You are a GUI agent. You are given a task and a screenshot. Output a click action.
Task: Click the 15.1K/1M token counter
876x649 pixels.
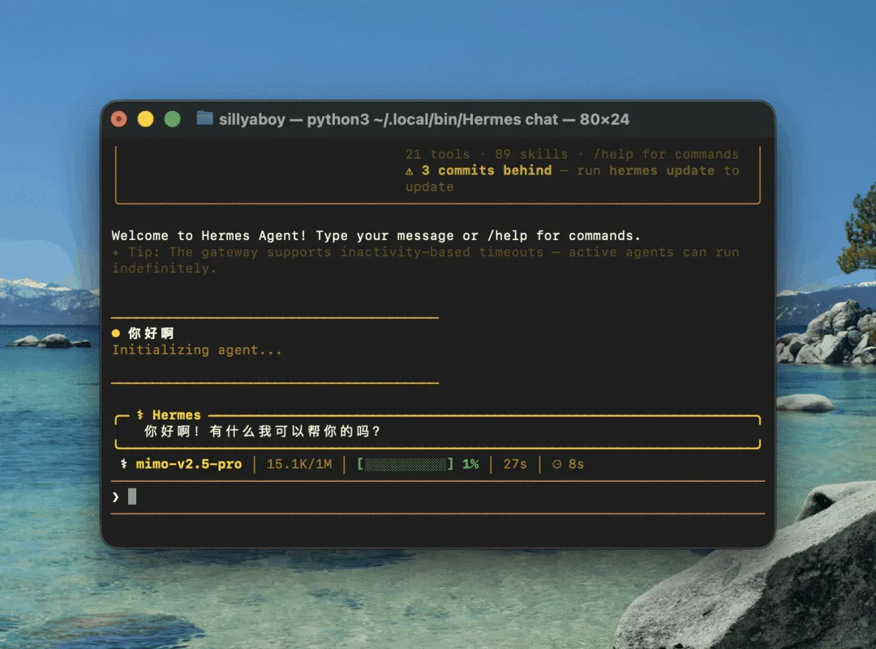pyautogui.click(x=298, y=464)
